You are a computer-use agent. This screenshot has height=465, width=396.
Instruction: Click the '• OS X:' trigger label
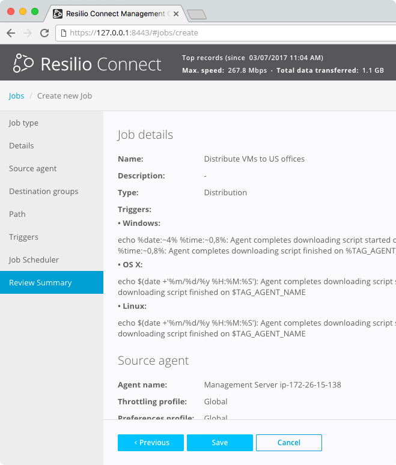(130, 264)
